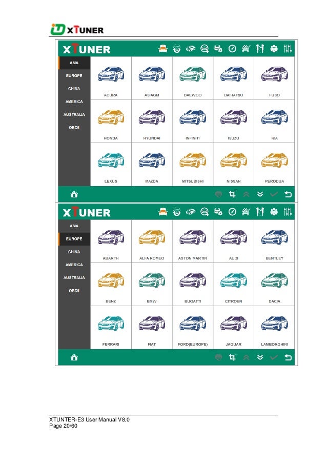Select the OBDII tab in upper sidebar
327x463 pixels.
point(74,128)
